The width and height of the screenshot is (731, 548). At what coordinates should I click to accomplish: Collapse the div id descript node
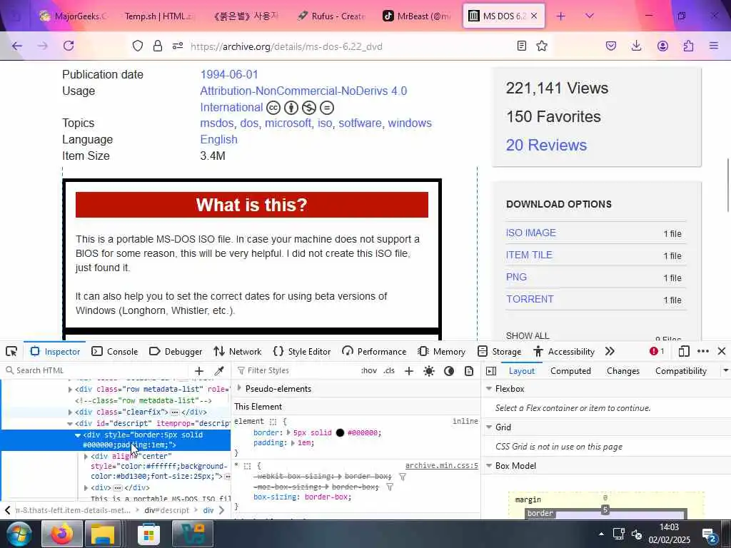(x=70, y=424)
